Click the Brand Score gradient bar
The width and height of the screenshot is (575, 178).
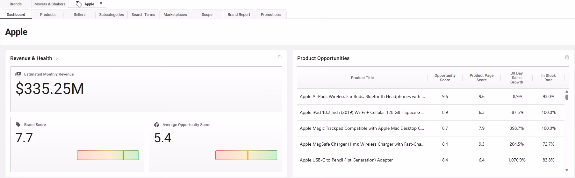pyautogui.click(x=108, y=155)
